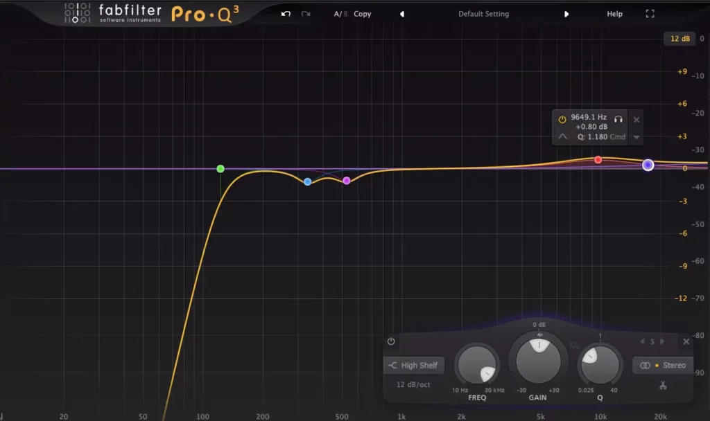Enter full screen mode with the corner-brackets icon

click(650, 14)
